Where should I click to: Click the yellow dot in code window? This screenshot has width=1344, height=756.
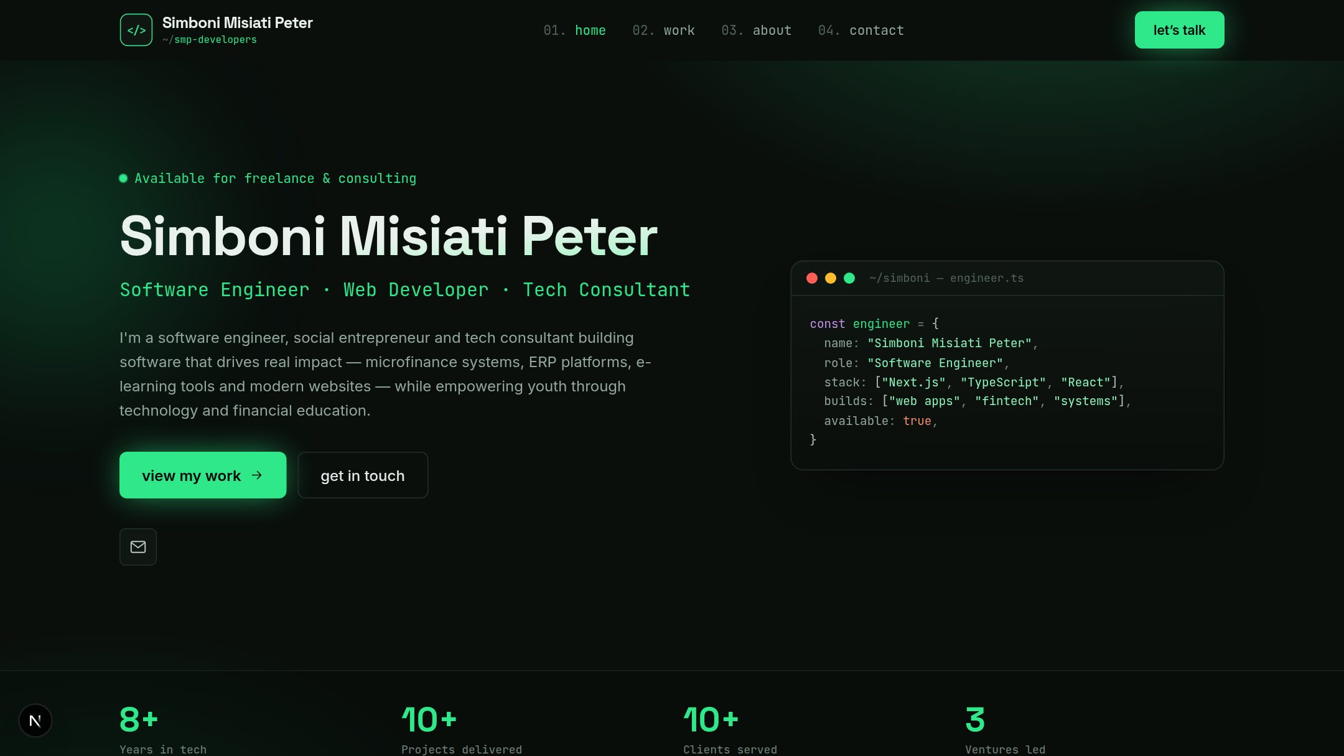pos(831,278)
